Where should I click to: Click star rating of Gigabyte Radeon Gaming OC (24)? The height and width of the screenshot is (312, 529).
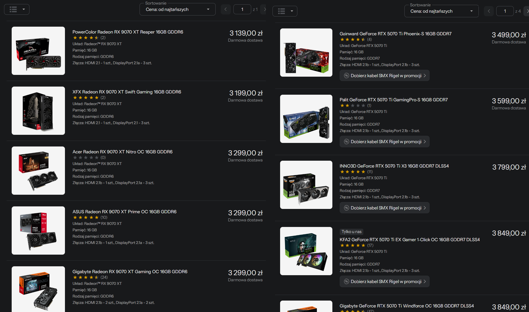point(90,277)
